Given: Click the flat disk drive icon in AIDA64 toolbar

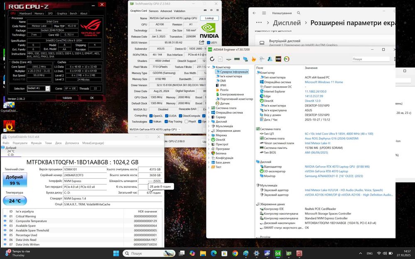Looking at the screenshot, I should pyautogui.click(x=229, y=59).
